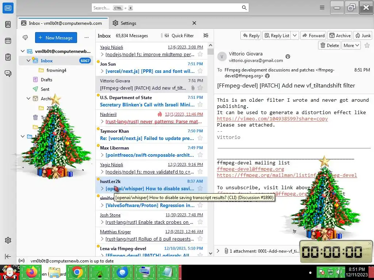Star the Matthias Krüger rollup message

tap(200, 238)
